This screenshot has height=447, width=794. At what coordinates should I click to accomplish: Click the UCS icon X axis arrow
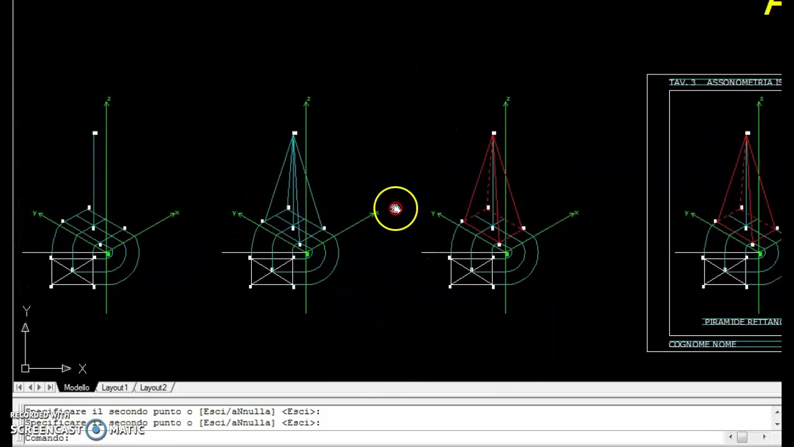pyautogui.click(x=66, y=369)
